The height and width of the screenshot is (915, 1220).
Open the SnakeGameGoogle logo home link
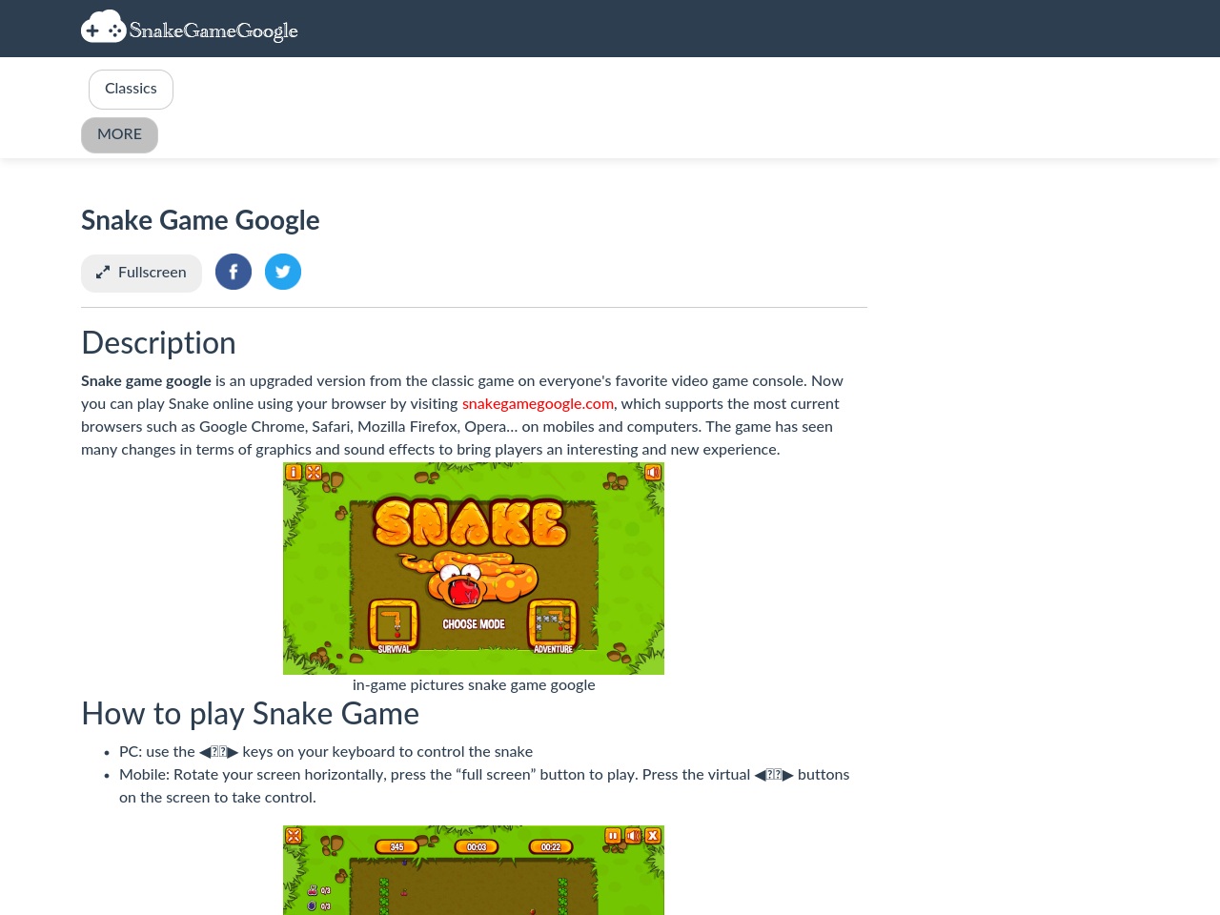coord(190,29)
